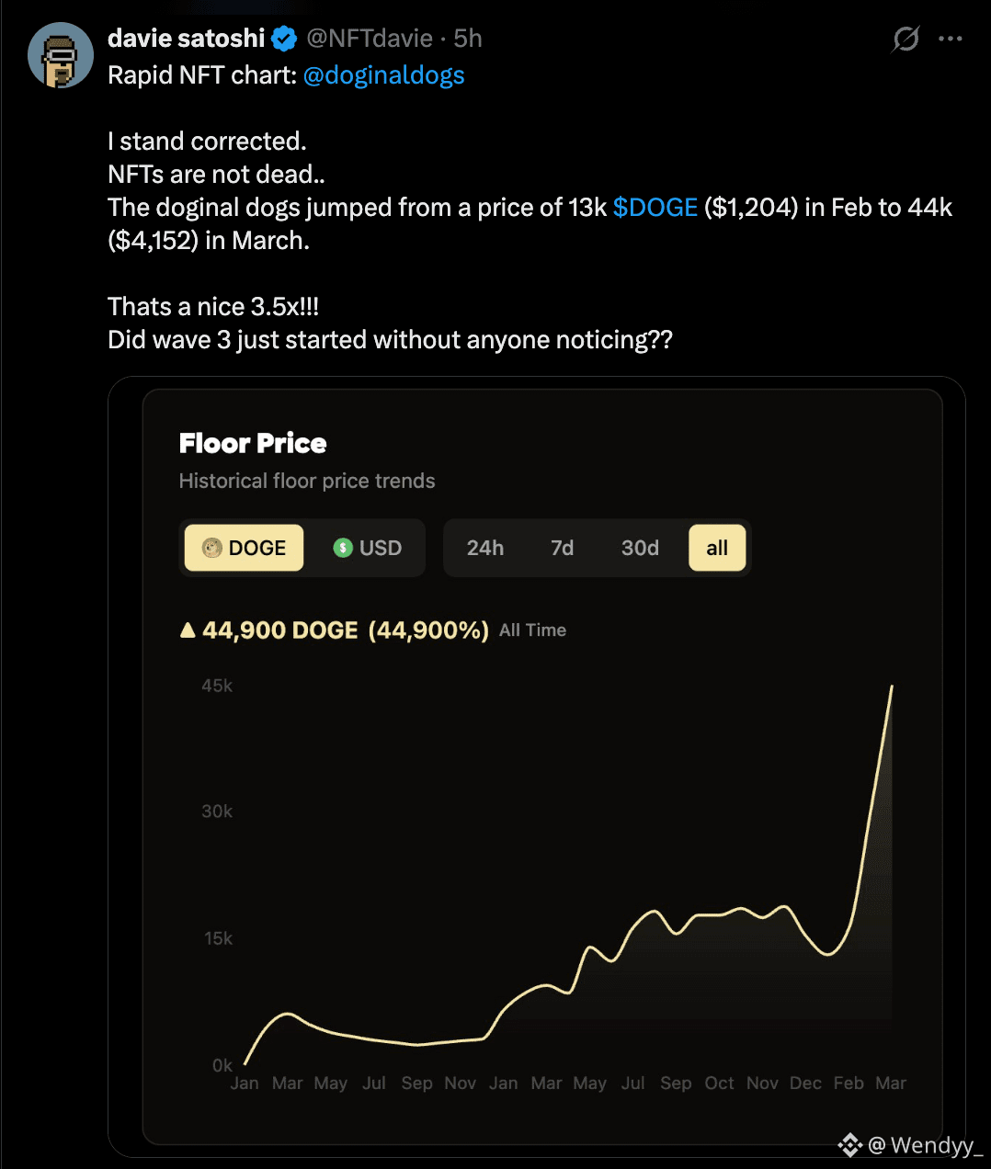The image size is (991, 1169).
Task: Click the Dogecoin coin icon
Action: 212,548
